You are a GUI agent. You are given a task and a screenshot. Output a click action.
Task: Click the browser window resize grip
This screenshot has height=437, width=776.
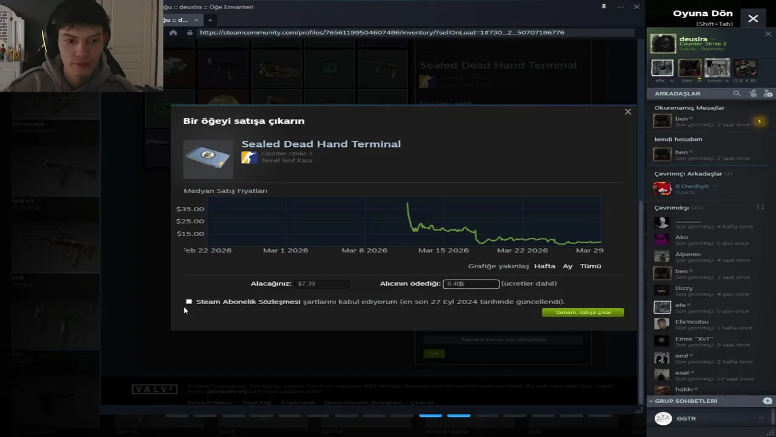(638, 411)
